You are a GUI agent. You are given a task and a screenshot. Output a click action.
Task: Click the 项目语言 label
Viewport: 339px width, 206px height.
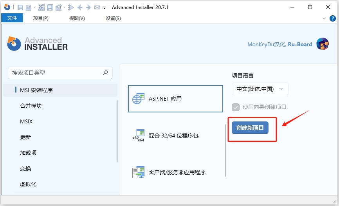[x=242, y=76]
